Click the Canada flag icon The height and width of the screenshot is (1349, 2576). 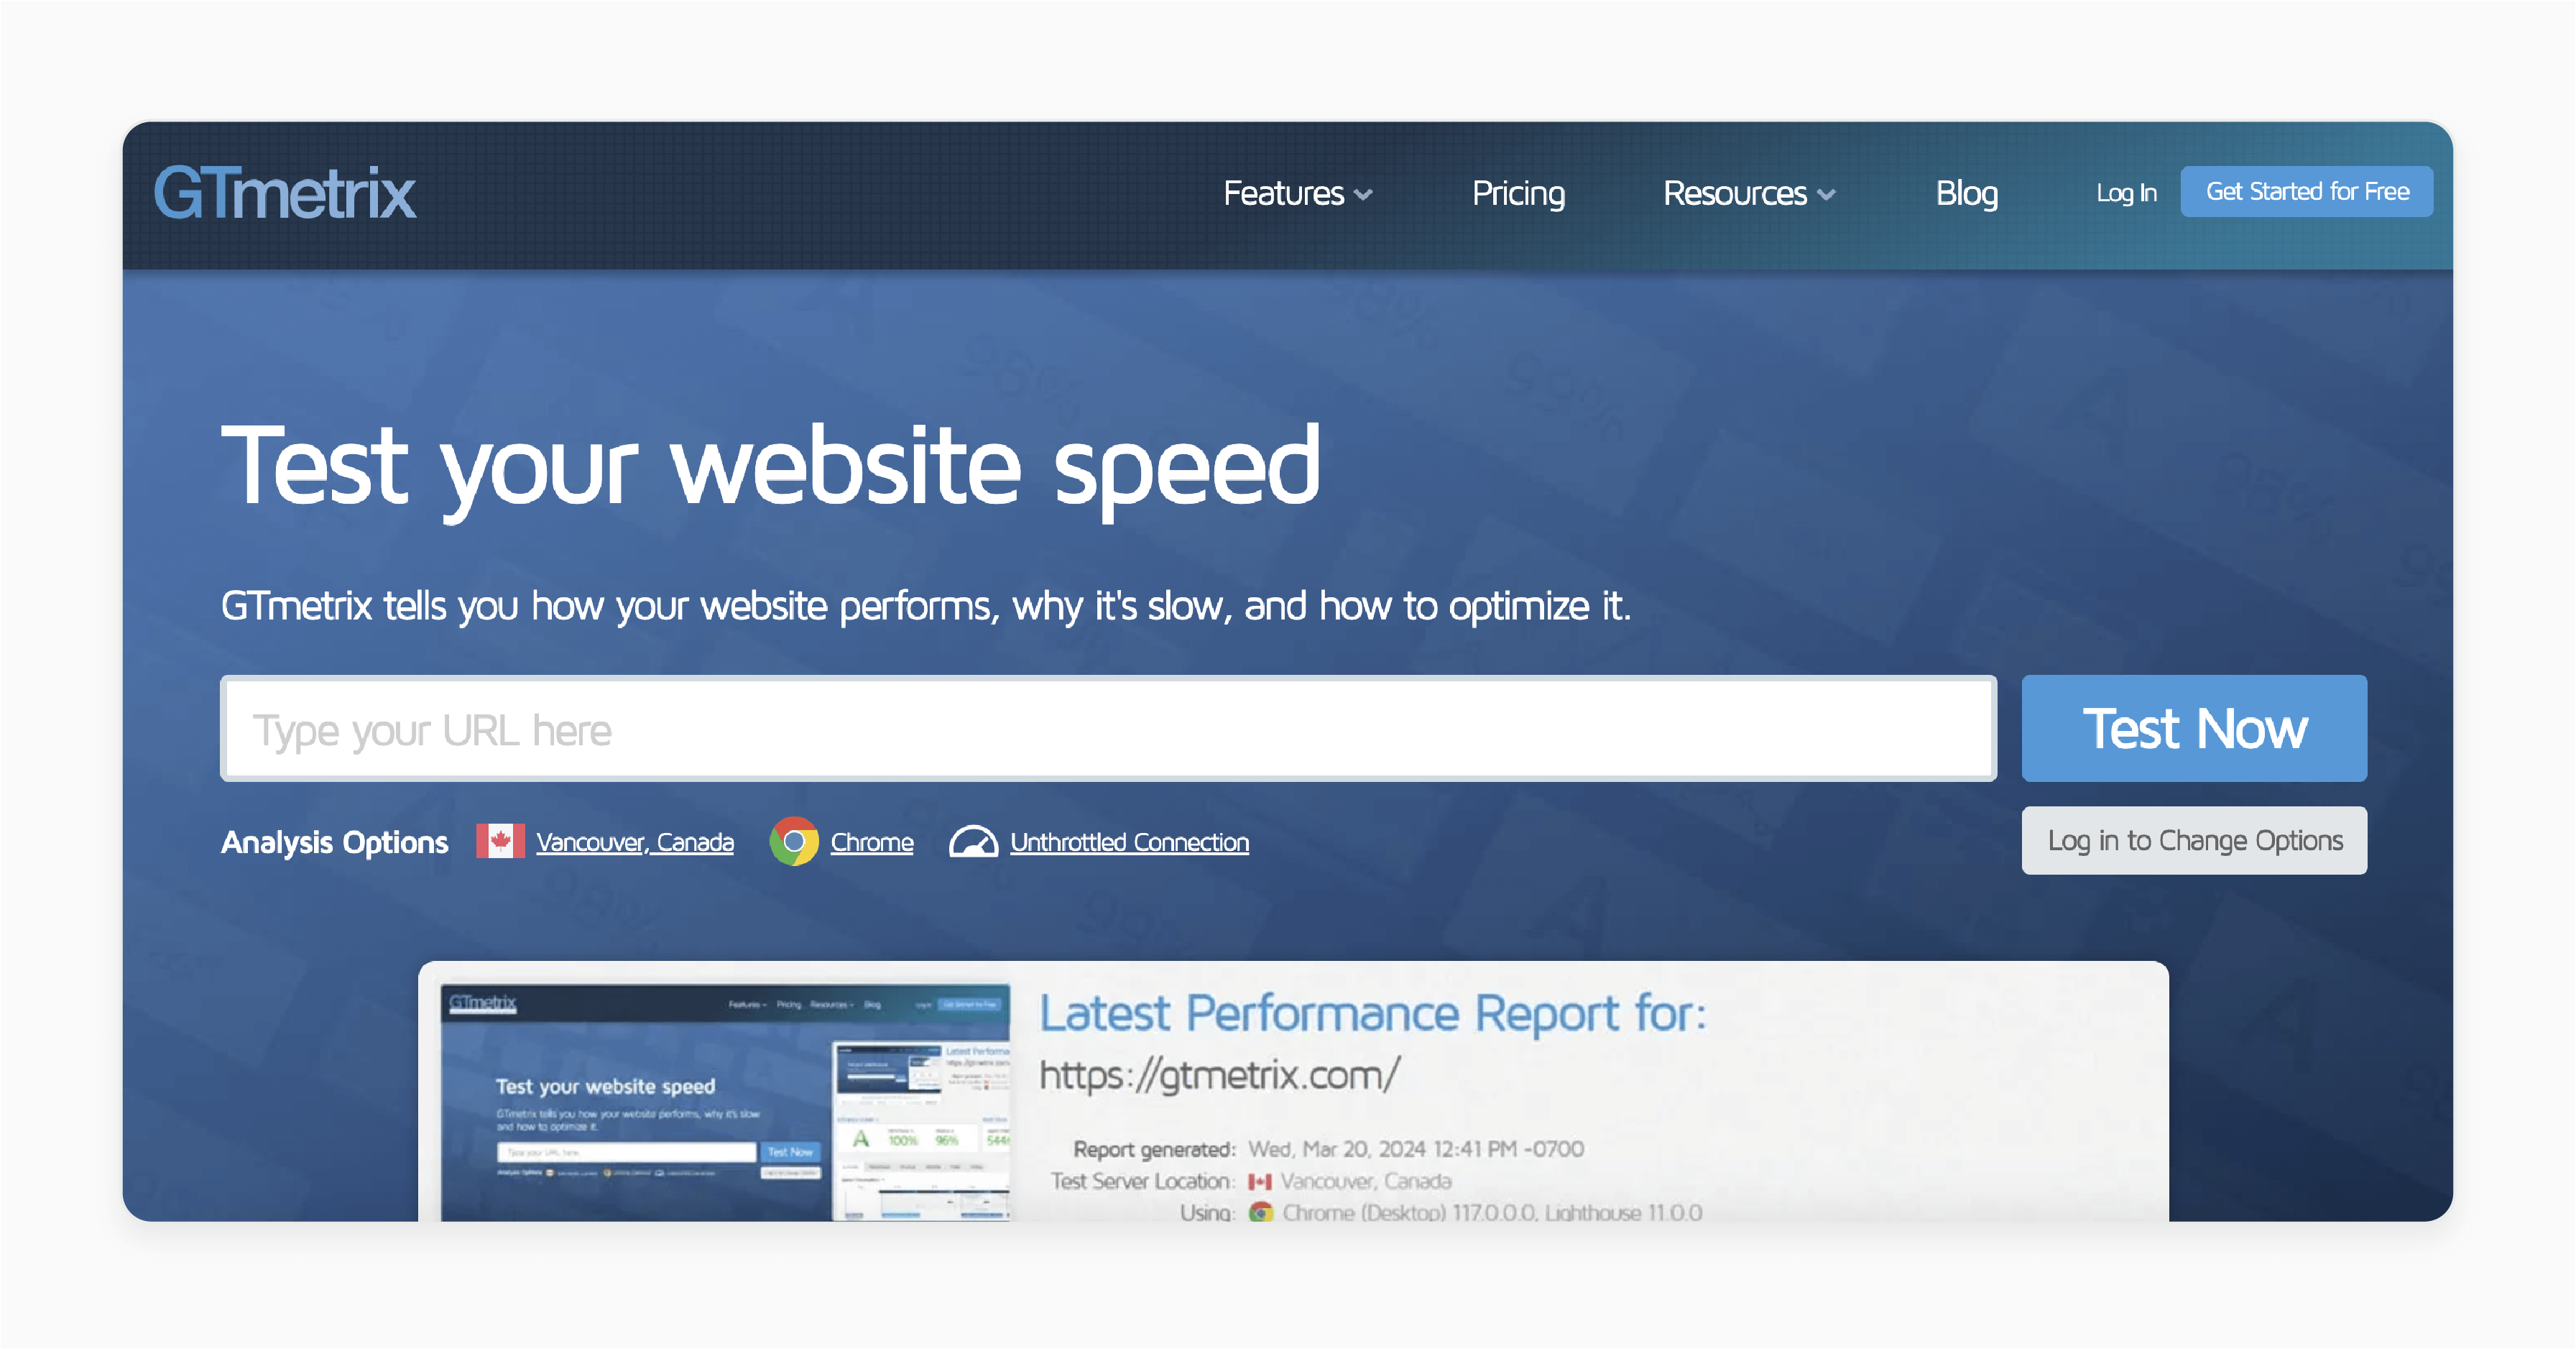point(500,841)
